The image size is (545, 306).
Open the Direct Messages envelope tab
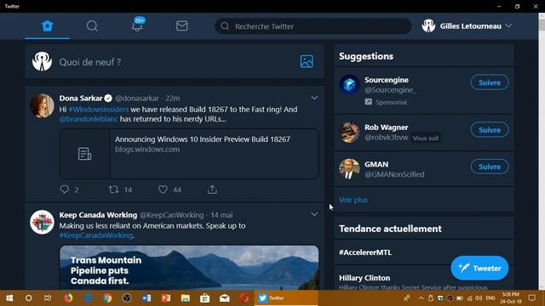[x=181, y=26]
